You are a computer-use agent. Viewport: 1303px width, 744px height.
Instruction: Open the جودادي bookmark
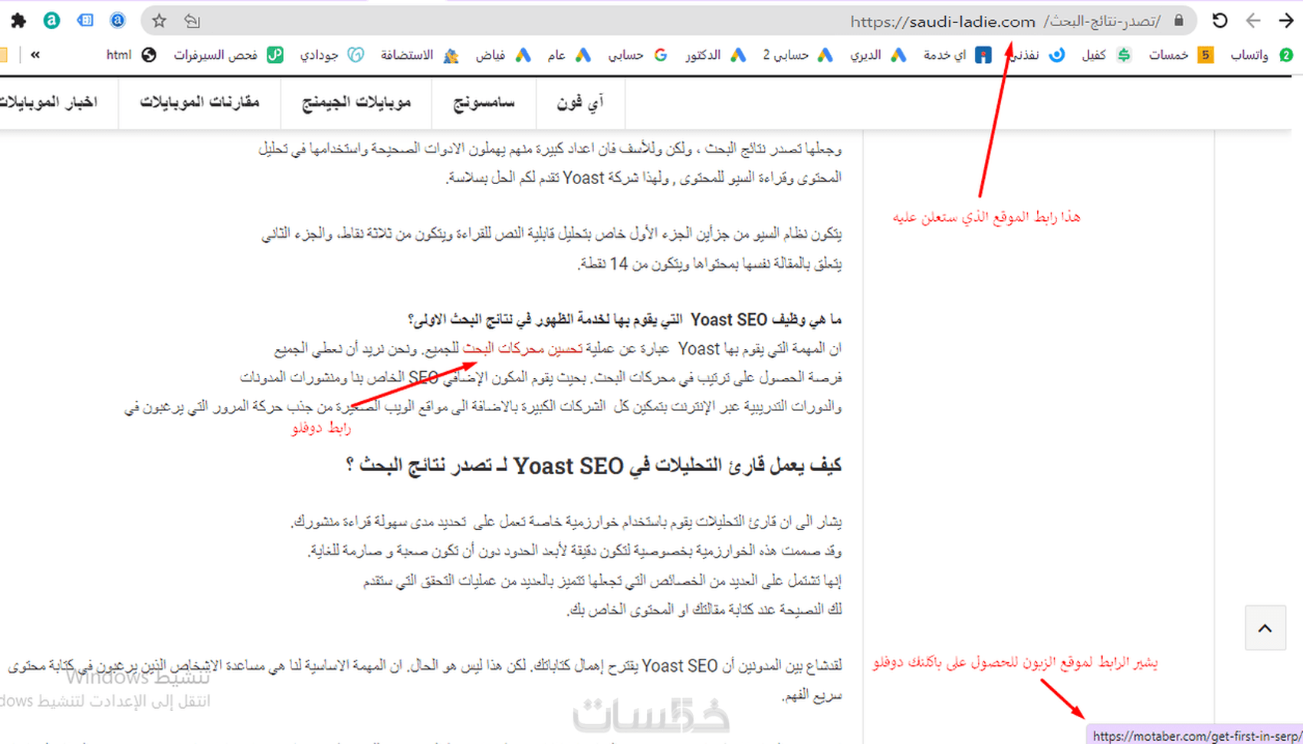pyautogui.click(x=332, y=55)
